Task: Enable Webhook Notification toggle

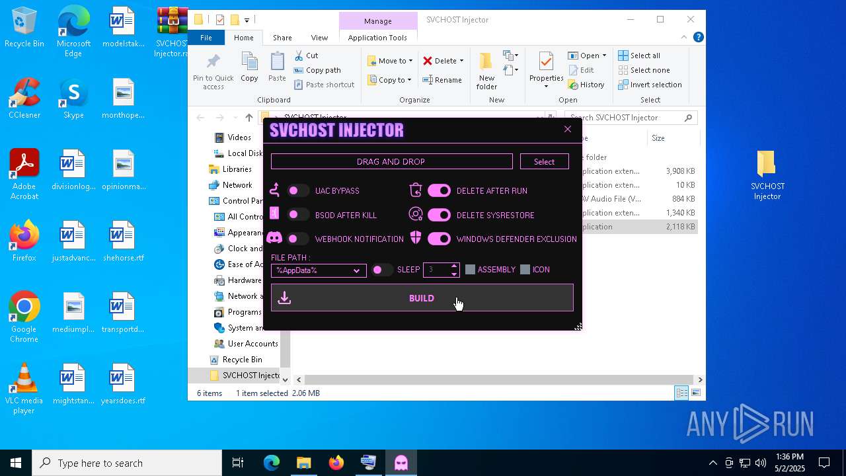Action: click(297, 239)
